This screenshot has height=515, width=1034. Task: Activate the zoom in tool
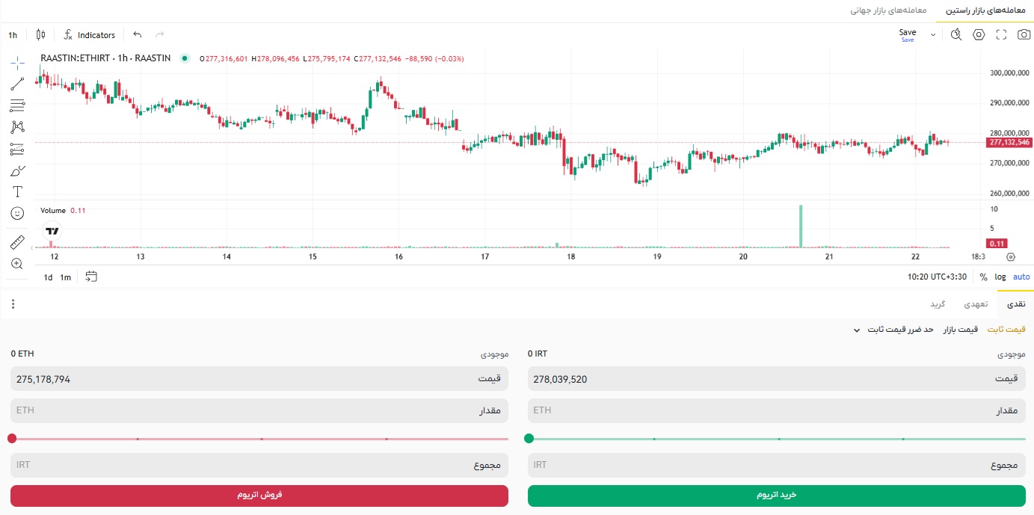coord(17,264)
